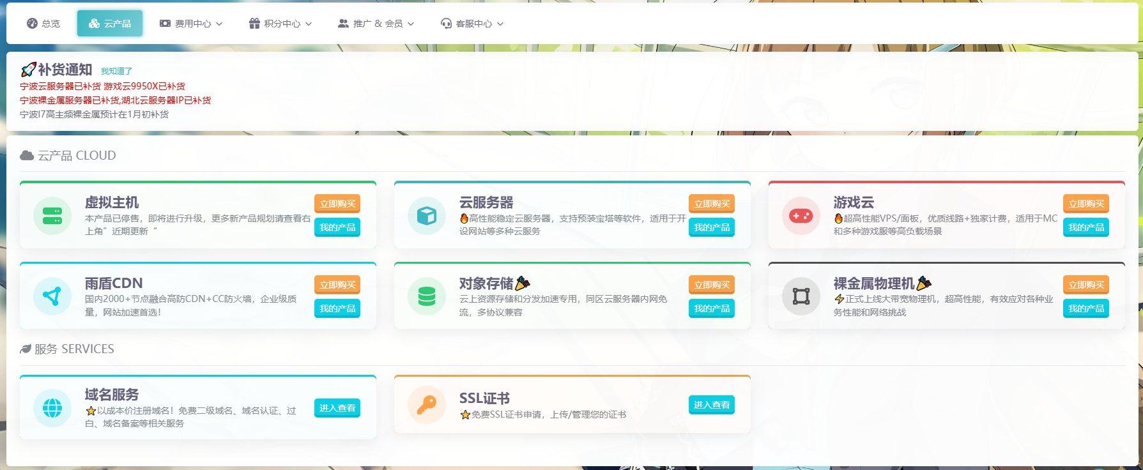Click the 费用中心 money icon
This screenshot has width=1143, height=470.
(165, 24)
